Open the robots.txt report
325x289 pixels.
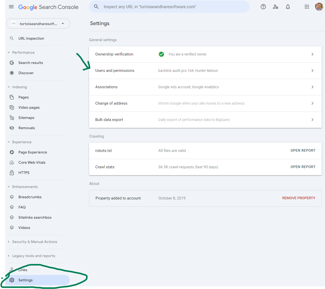pyautogui.click(x=303, y=151)
